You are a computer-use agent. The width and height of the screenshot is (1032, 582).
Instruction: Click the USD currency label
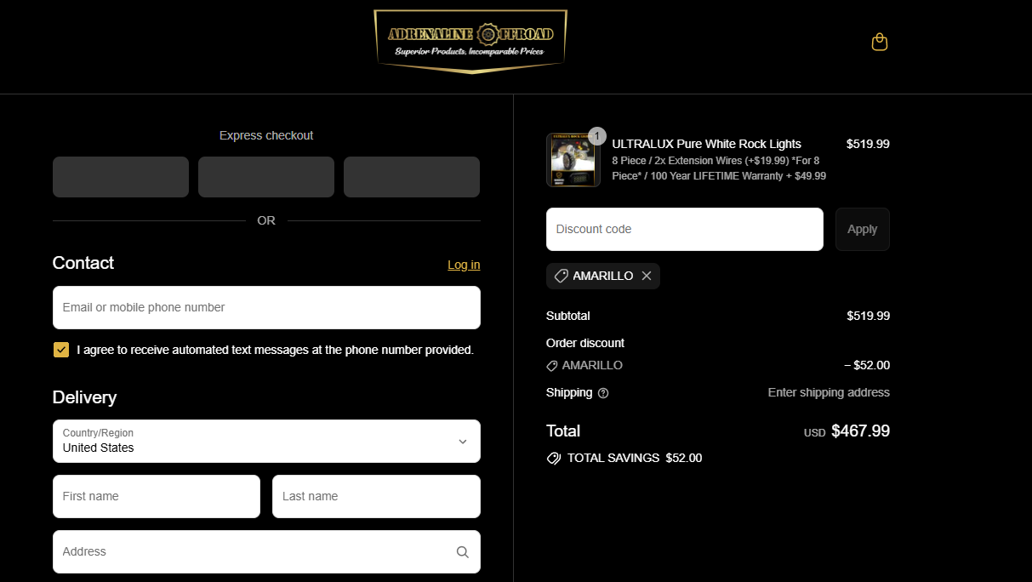point(815,433)
